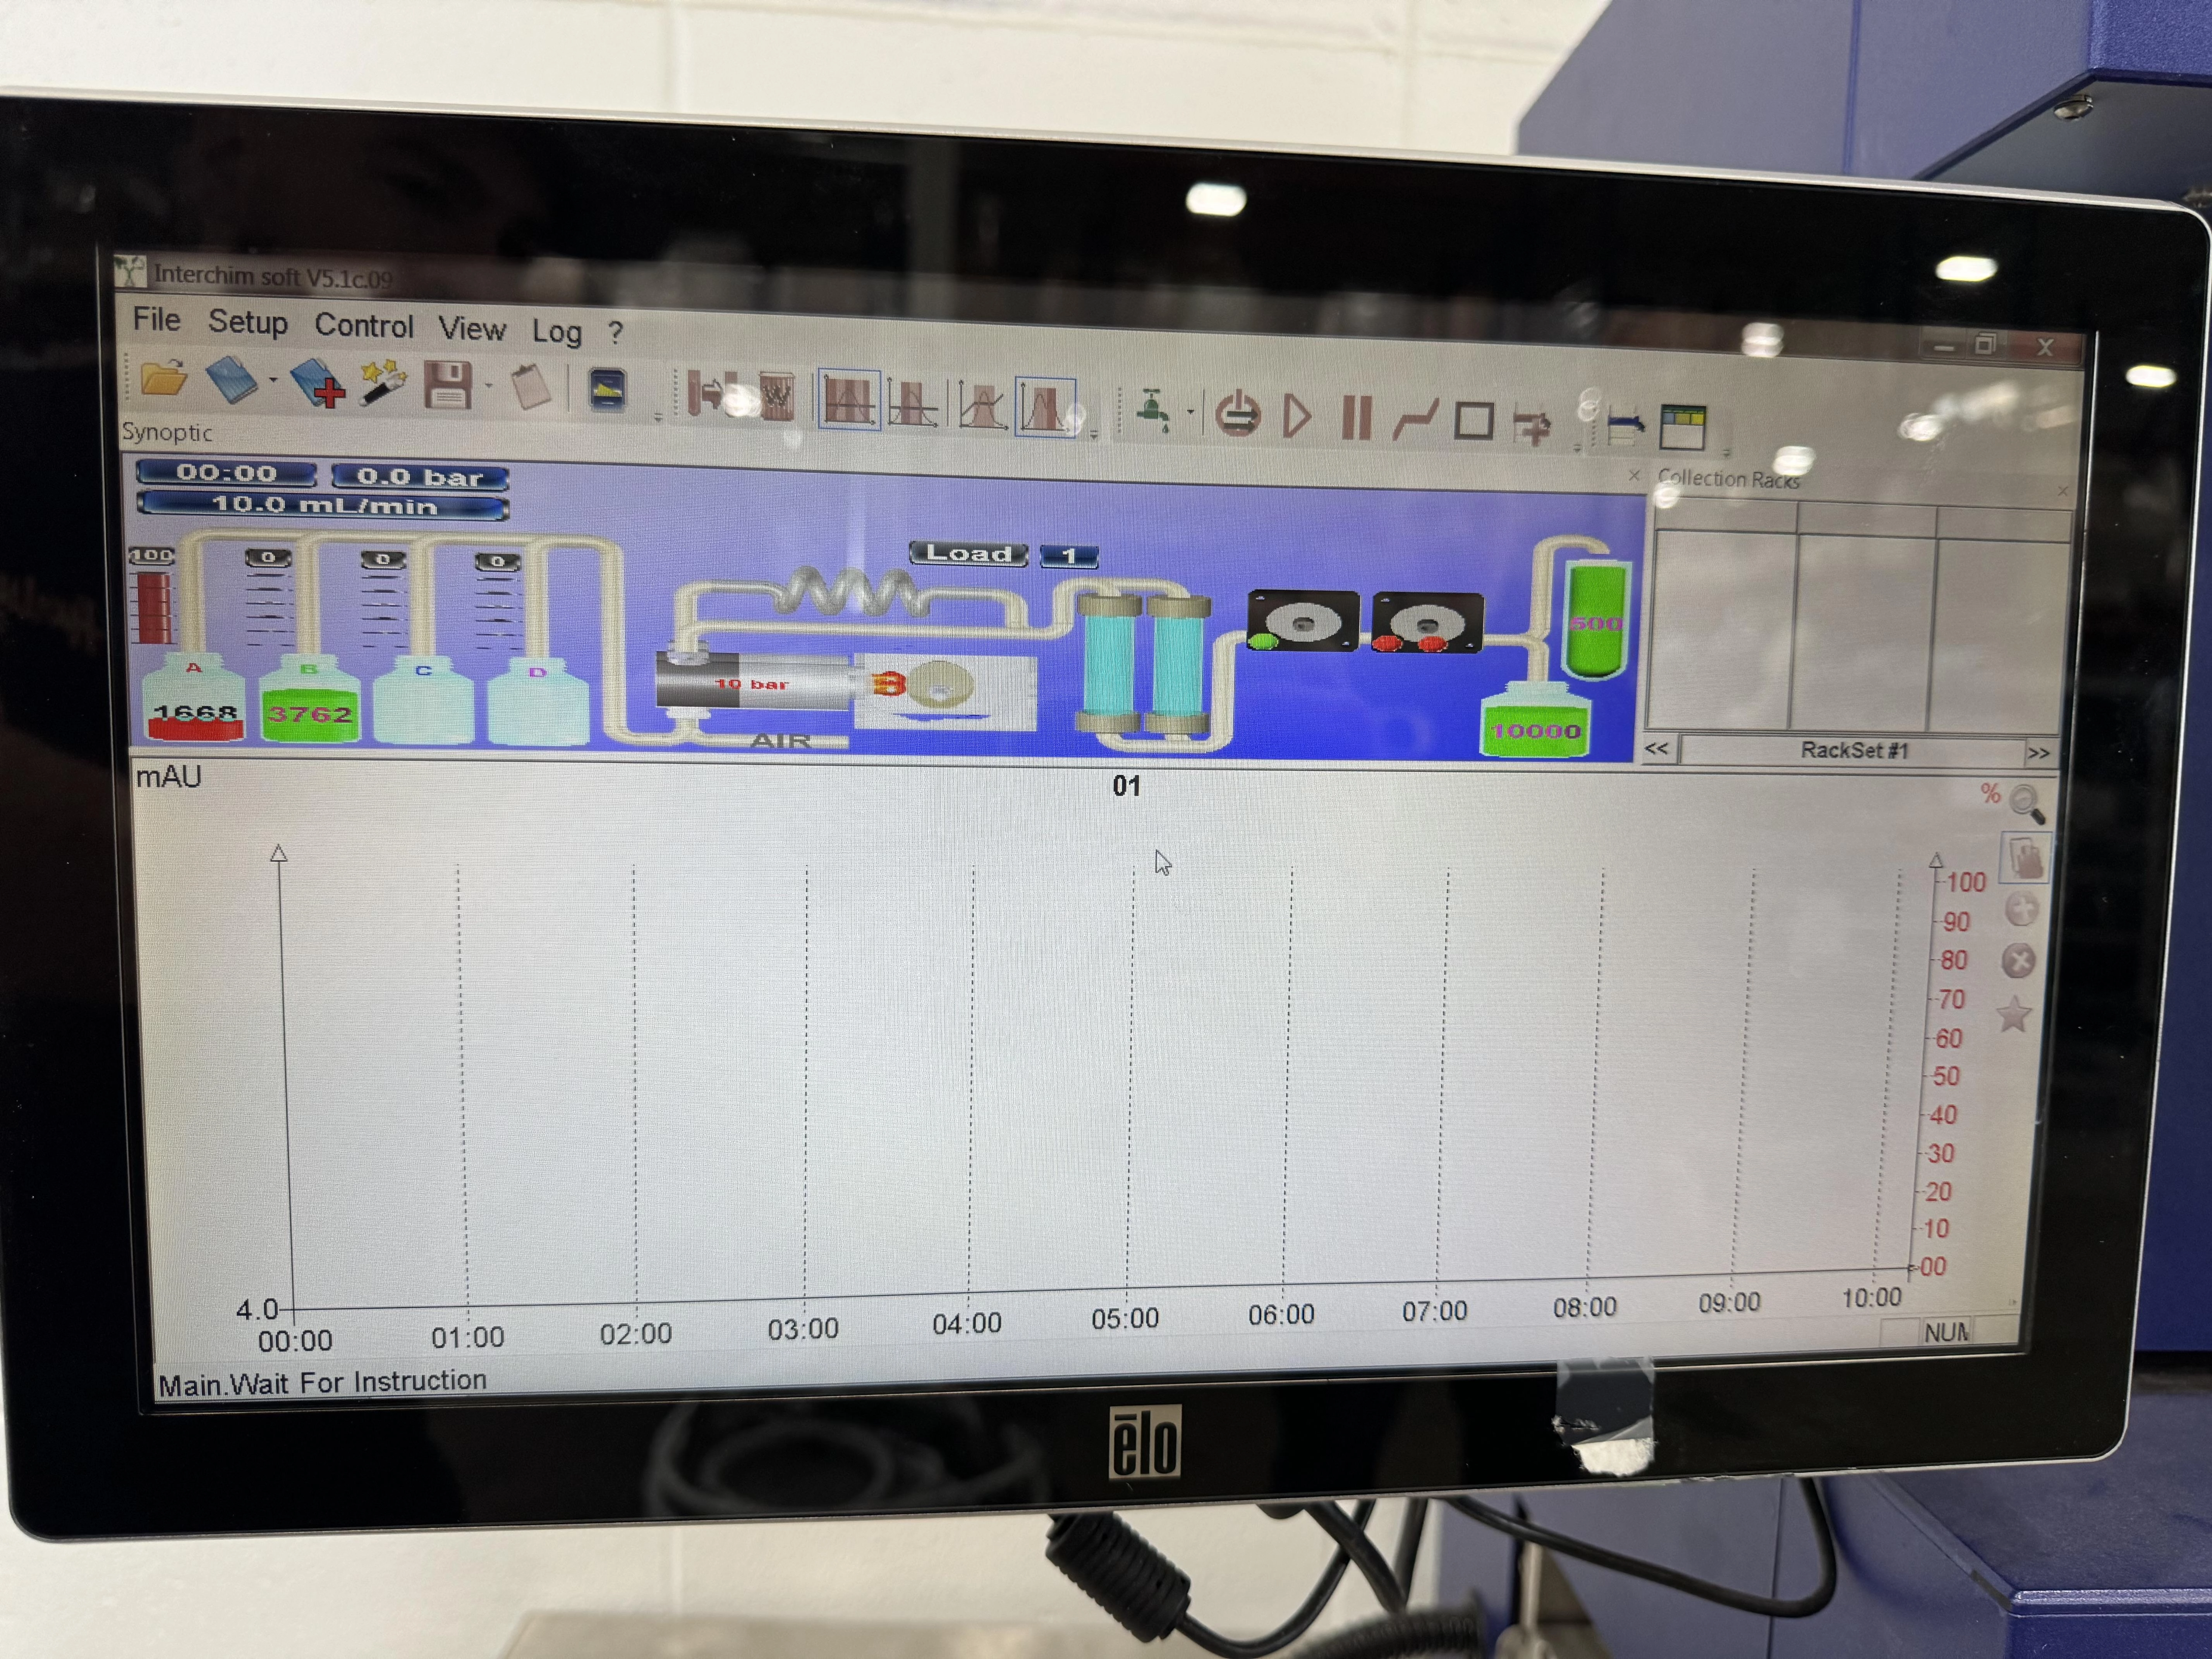The width and height of the screenshot is (2212, 1659).
Task: Open dropdown arrow beside faucet icon
Action: click(1190, 411)
